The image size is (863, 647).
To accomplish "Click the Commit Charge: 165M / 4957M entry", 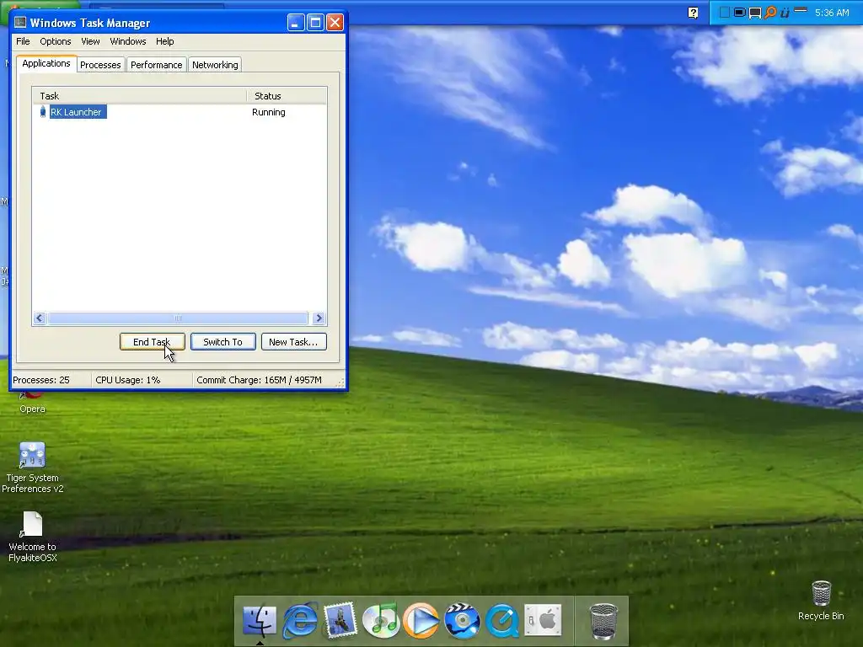I will click(x=260, y=380).
